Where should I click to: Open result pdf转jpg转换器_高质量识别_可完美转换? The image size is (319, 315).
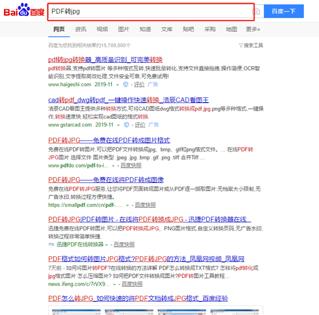pos(105,60)
